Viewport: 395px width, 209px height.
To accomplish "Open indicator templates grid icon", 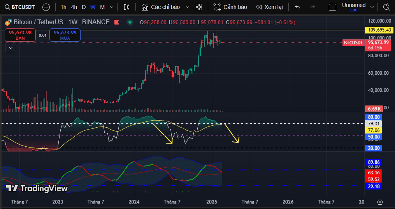I will (x=199, y=7).
